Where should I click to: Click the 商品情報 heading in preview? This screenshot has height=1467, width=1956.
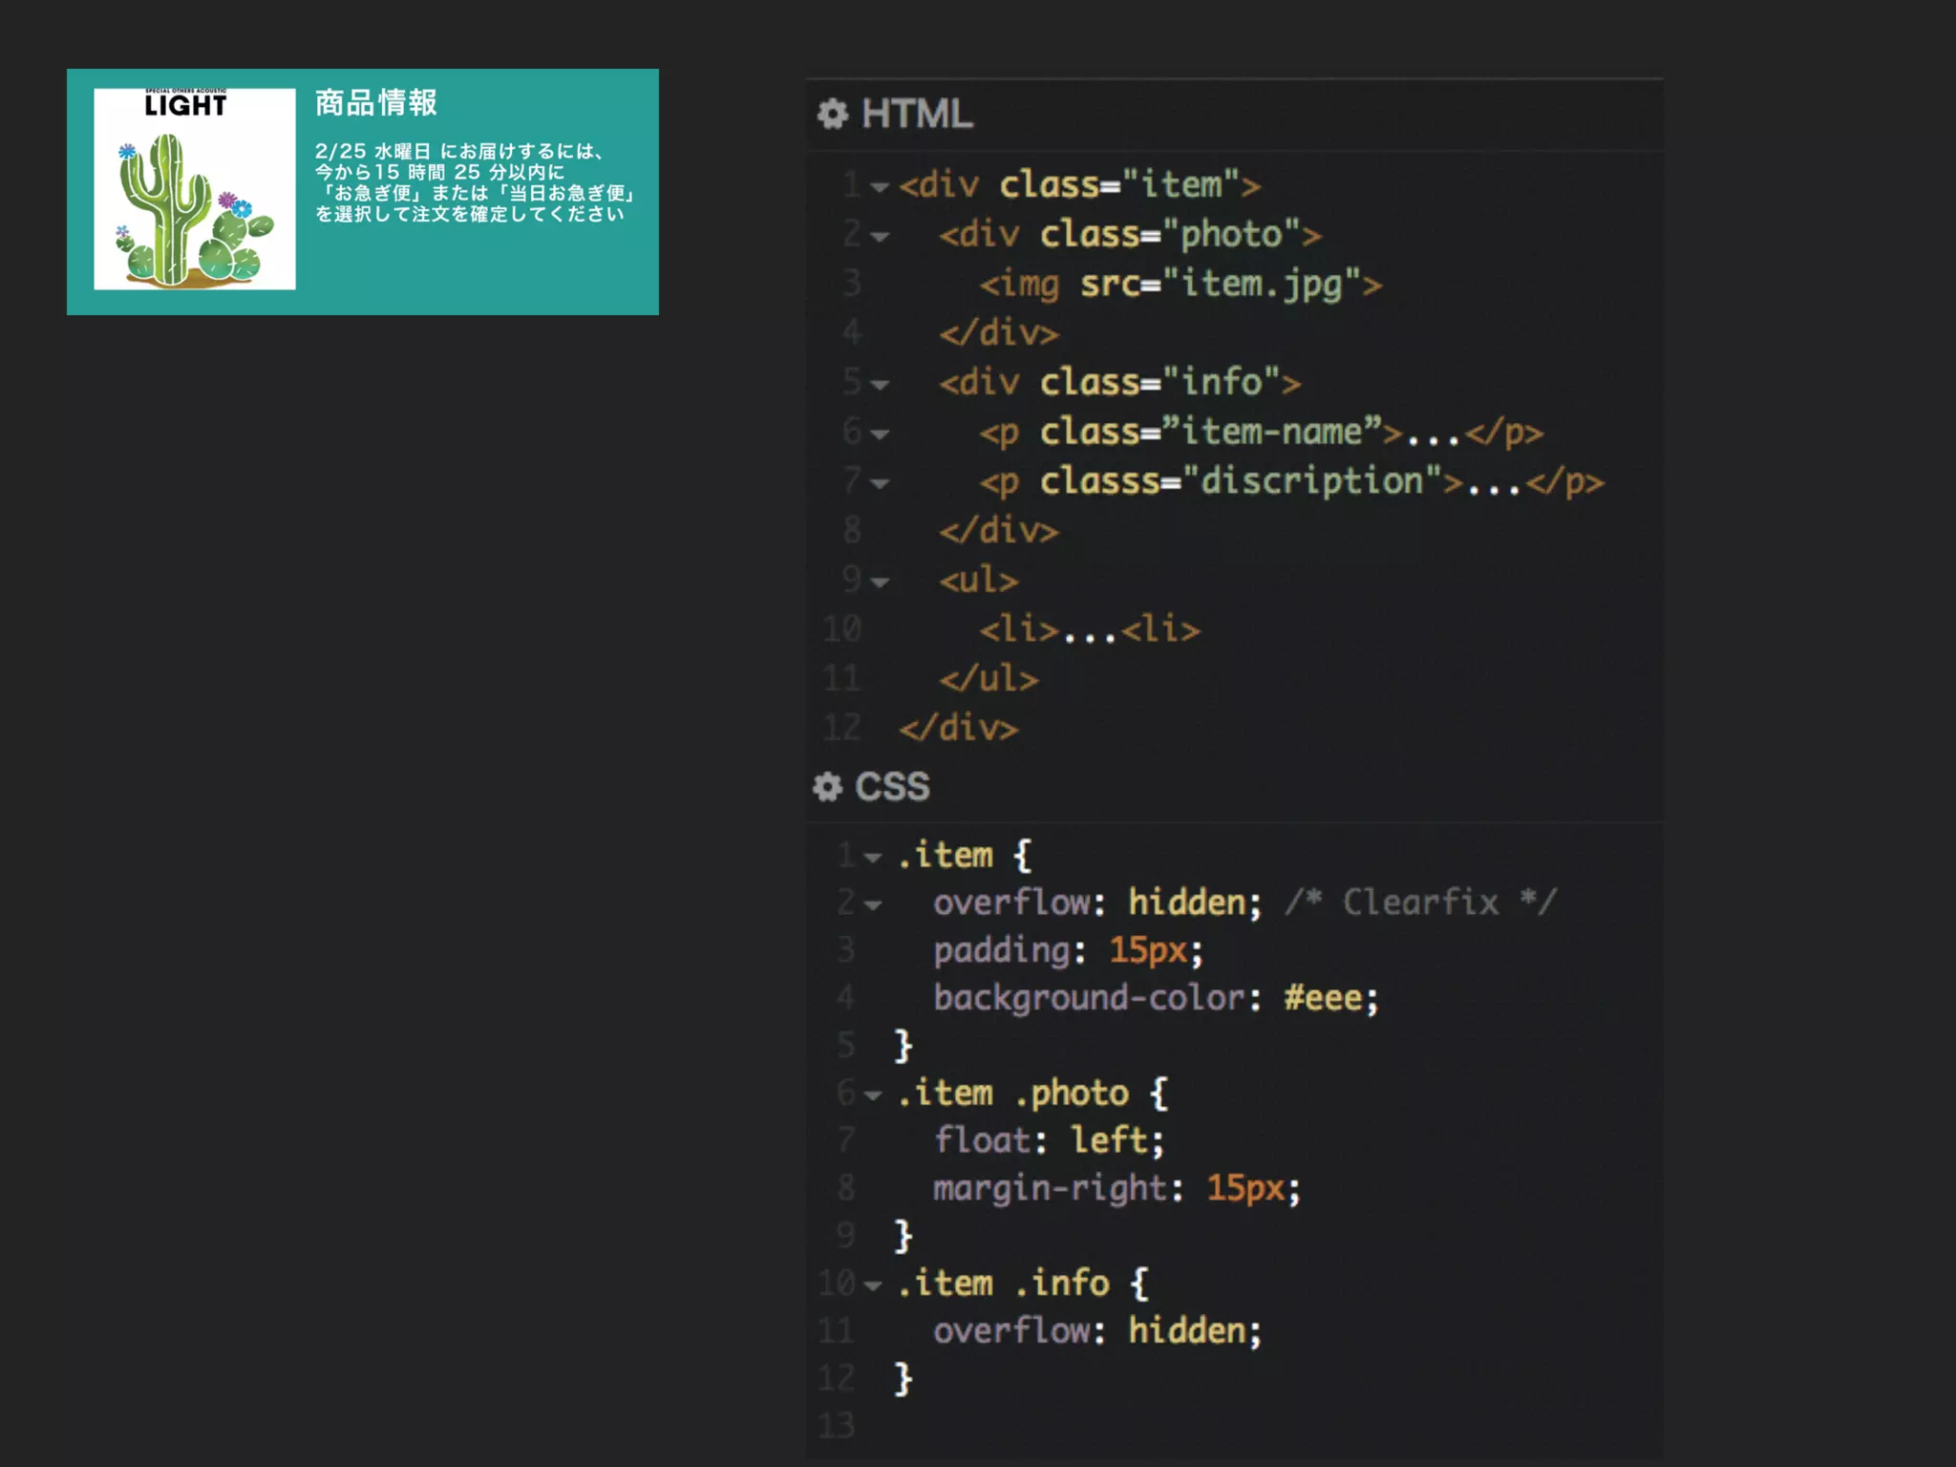376,102
